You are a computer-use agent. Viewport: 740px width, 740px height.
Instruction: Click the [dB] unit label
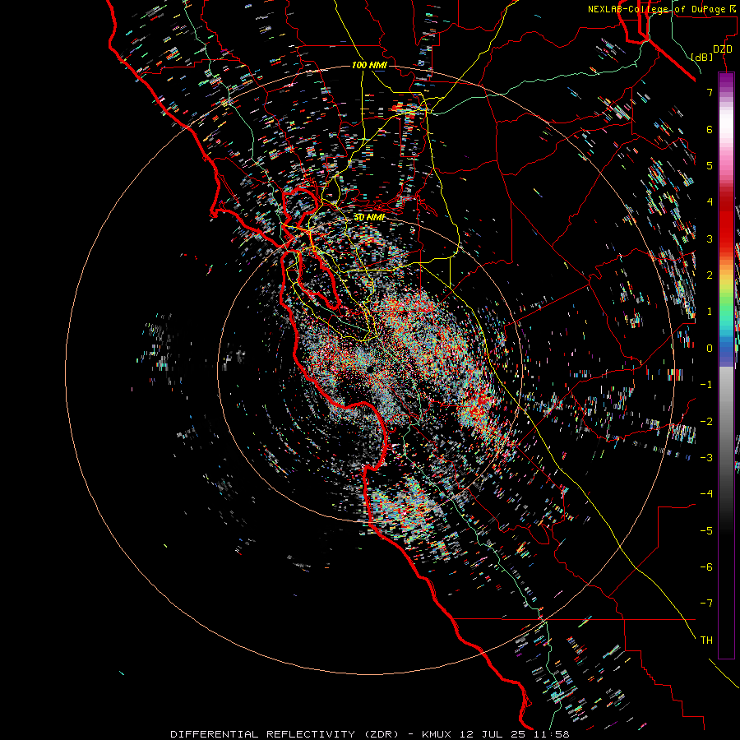point(702,57)
